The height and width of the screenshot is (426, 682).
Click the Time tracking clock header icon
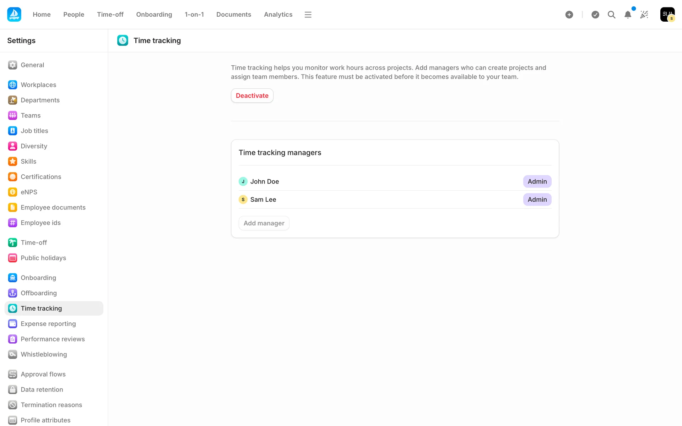tap(123, 40)
